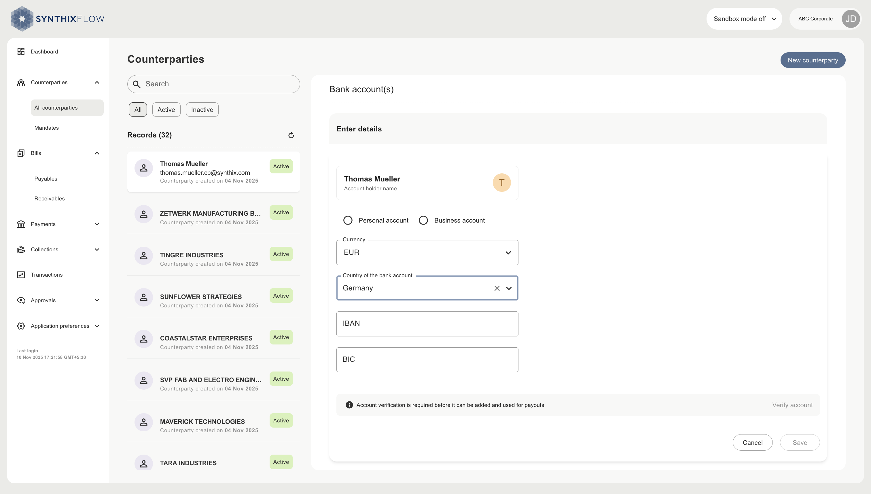Click the Payments bank icon
Screen dimensions: 871x494
click(x=21, y=224)
